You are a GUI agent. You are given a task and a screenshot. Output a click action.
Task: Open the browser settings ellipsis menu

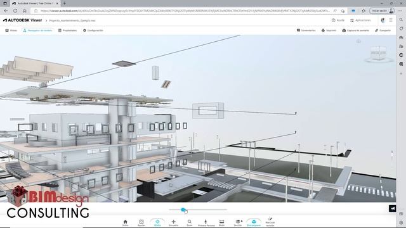pyautogui.click(x=400, y=11)
